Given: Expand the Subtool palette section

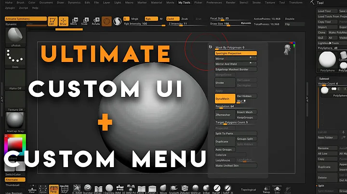Looking at the screenshot, I should coord(324,78).
